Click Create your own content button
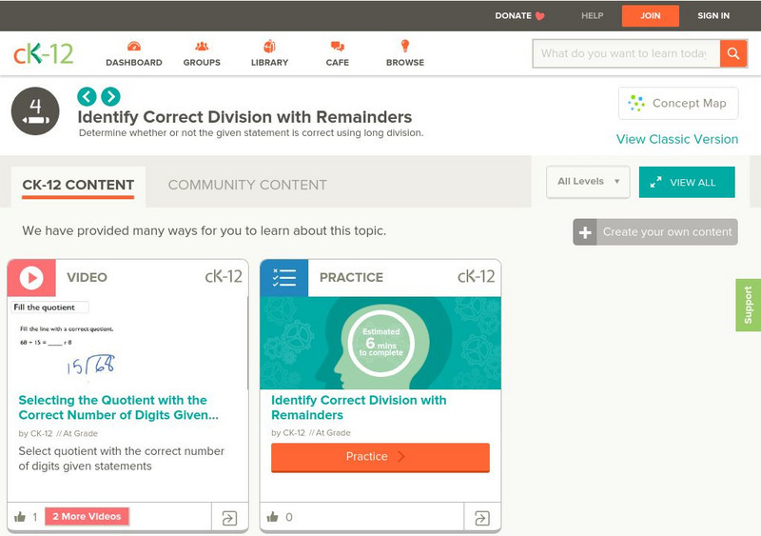This screenshot has width=761, height=536. pos(655,232)
